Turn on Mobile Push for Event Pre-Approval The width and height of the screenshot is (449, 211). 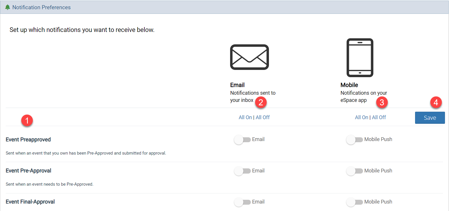[x=354, y=171]
